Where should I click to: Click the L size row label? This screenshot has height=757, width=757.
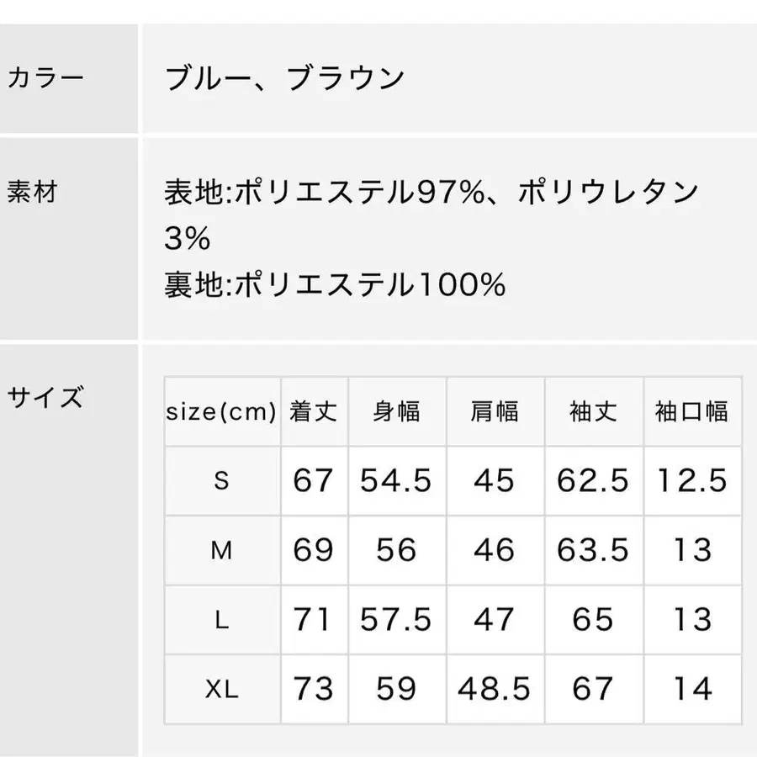[x=221, y=621]
